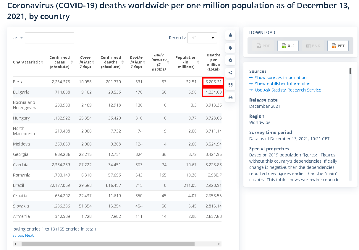Click the bell notification icon

(230, 48)
